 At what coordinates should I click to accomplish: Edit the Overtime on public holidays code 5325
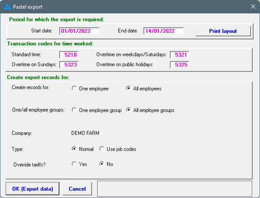(x=179, y=65)
